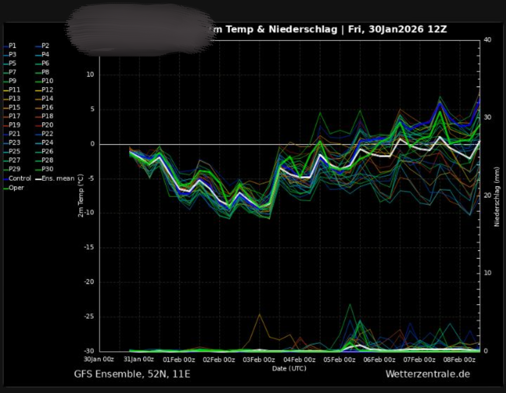Click the 31Jan 00z date tick label
The image size is (506, 393).
pos(139,359)
